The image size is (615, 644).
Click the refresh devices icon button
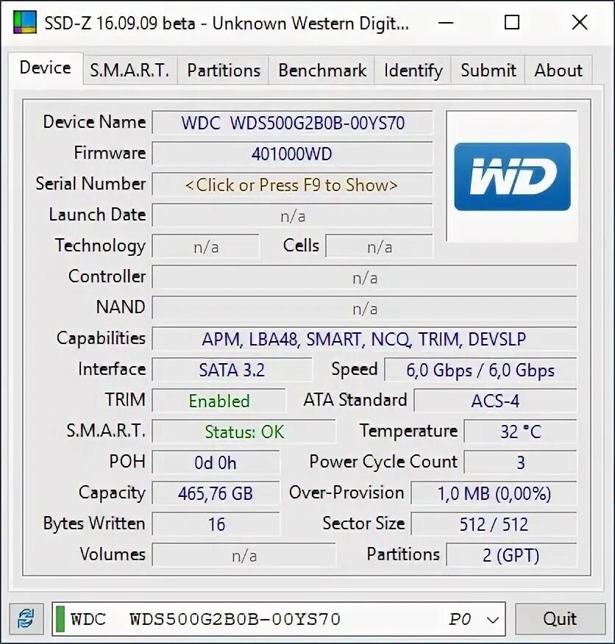26,618
